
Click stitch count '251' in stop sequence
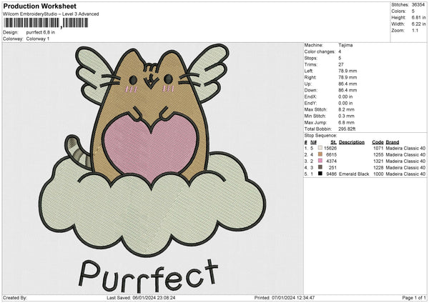[332, 167]
